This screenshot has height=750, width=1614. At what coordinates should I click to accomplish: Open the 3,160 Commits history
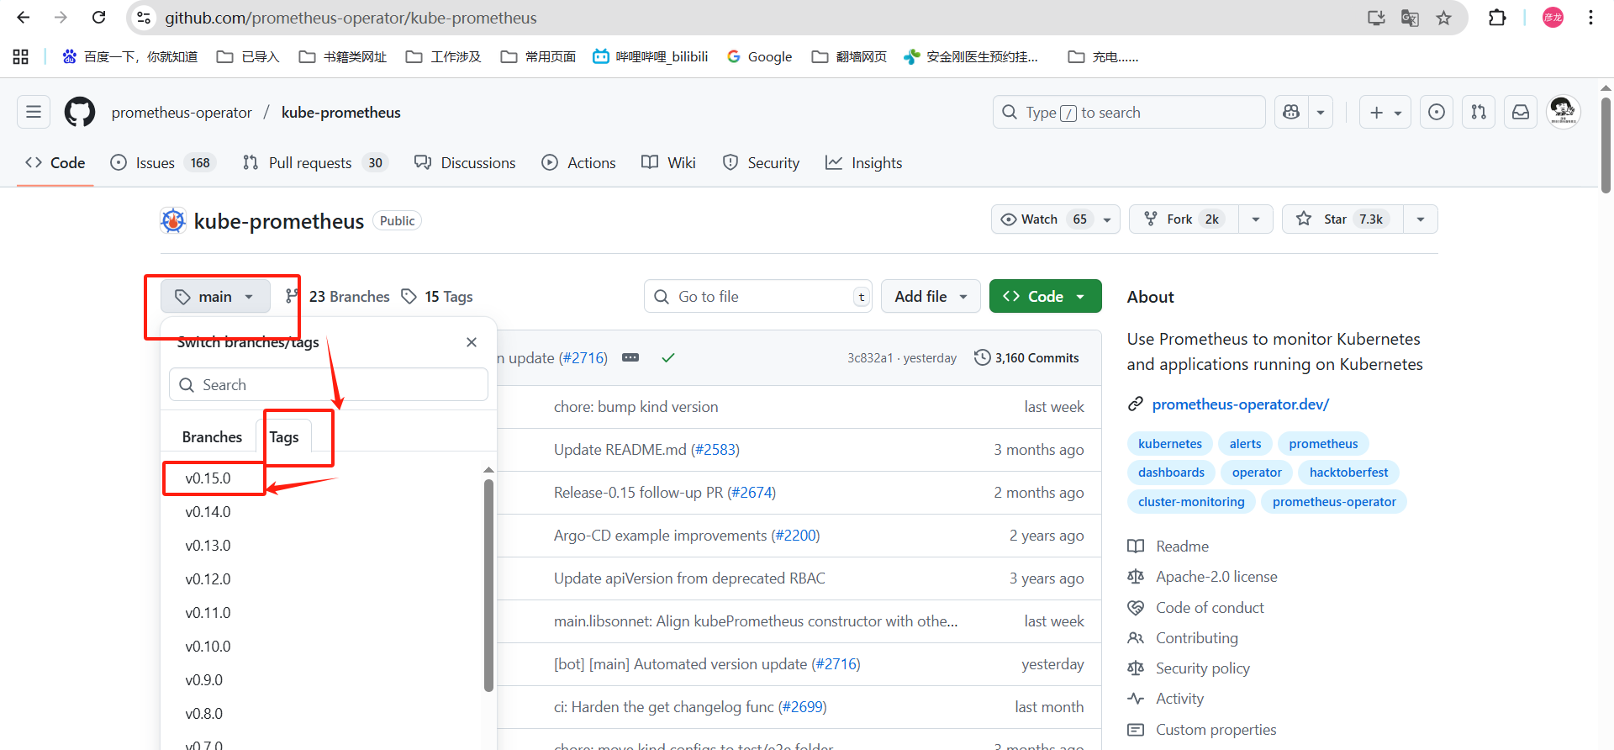1026,358
